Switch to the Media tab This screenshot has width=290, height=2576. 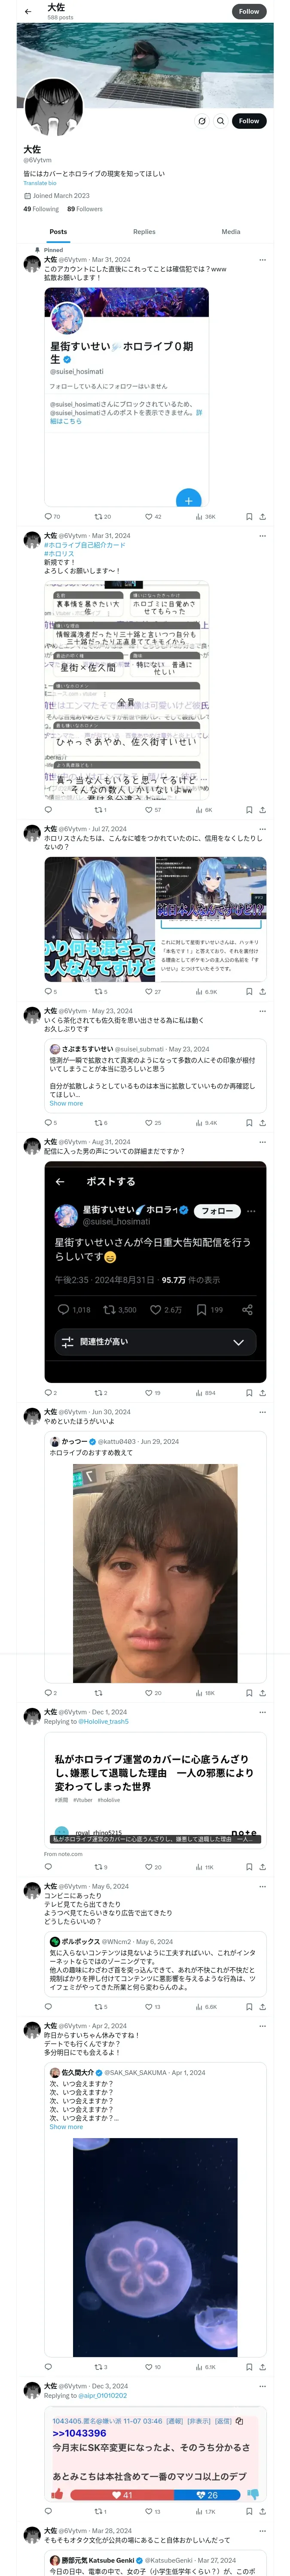tap(231, 232)
